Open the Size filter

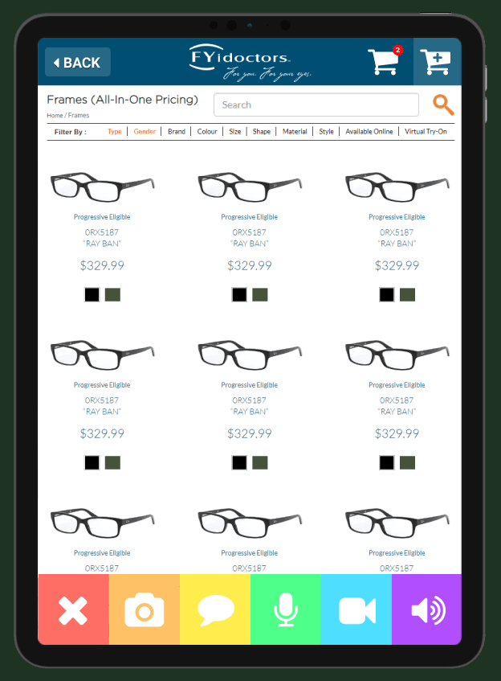234,132
